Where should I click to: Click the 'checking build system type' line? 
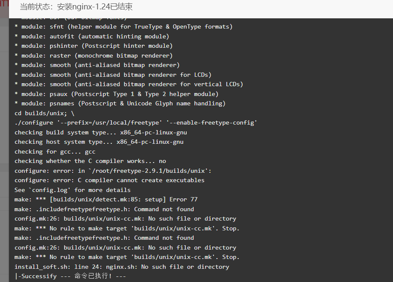point(101,133)
